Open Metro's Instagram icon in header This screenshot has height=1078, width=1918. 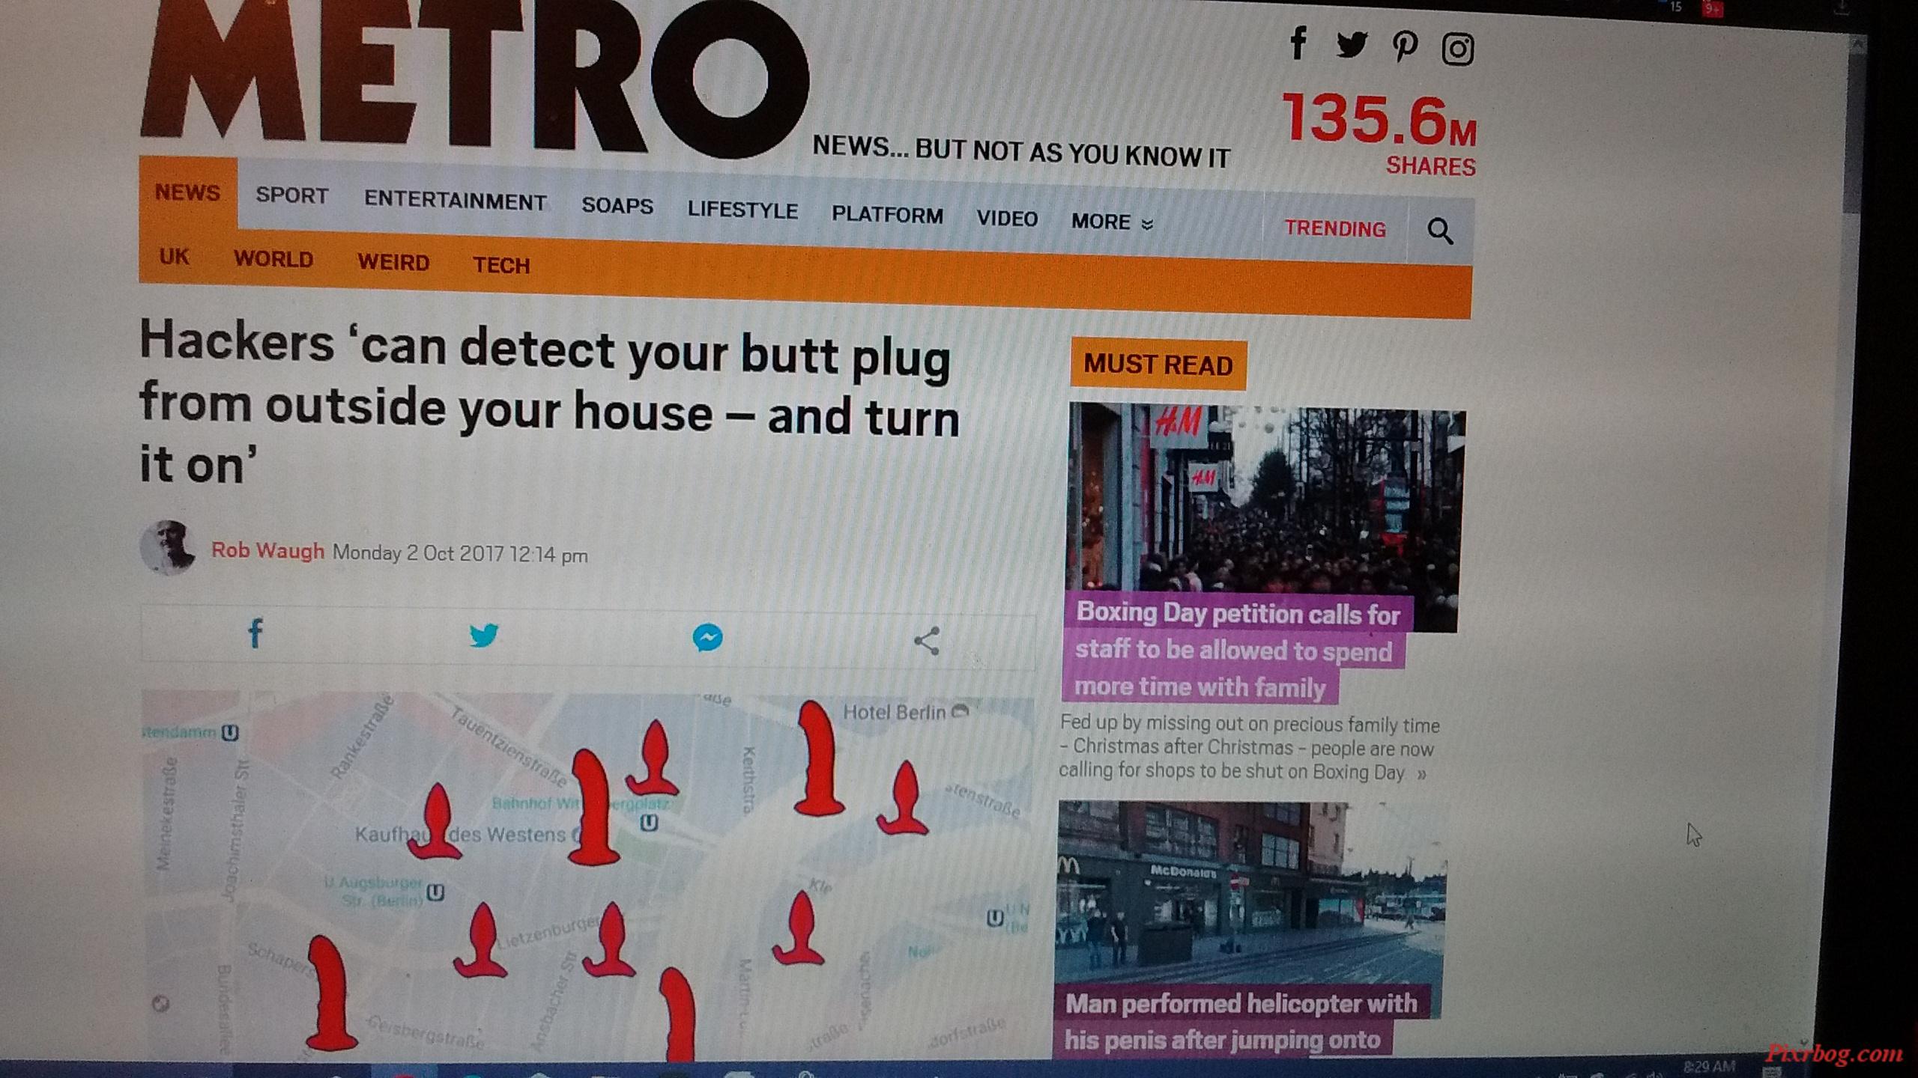pyautogui.click(x=1458, y=49)
